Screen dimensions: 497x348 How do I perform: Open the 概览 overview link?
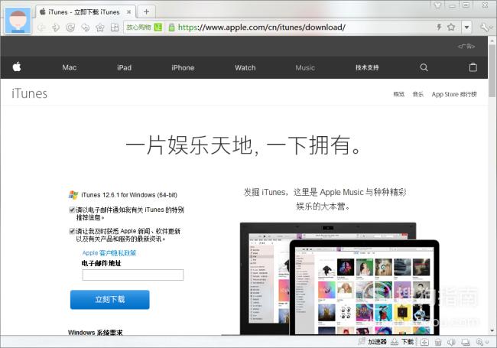pyautogui.click(x=398, y=94)
